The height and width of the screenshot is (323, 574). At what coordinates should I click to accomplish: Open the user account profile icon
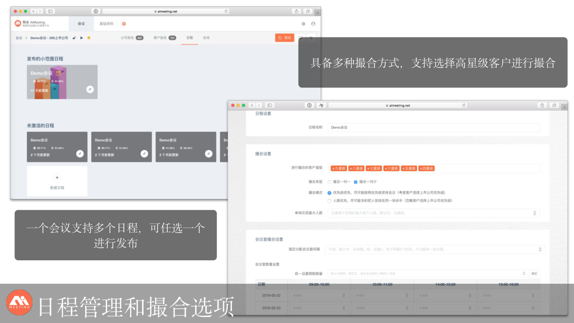[x=313, y=23]
